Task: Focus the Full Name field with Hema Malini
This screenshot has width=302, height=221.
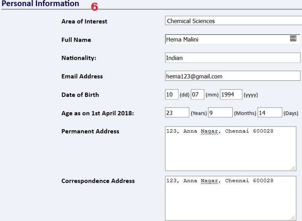Action: click(x=227, y=39)
